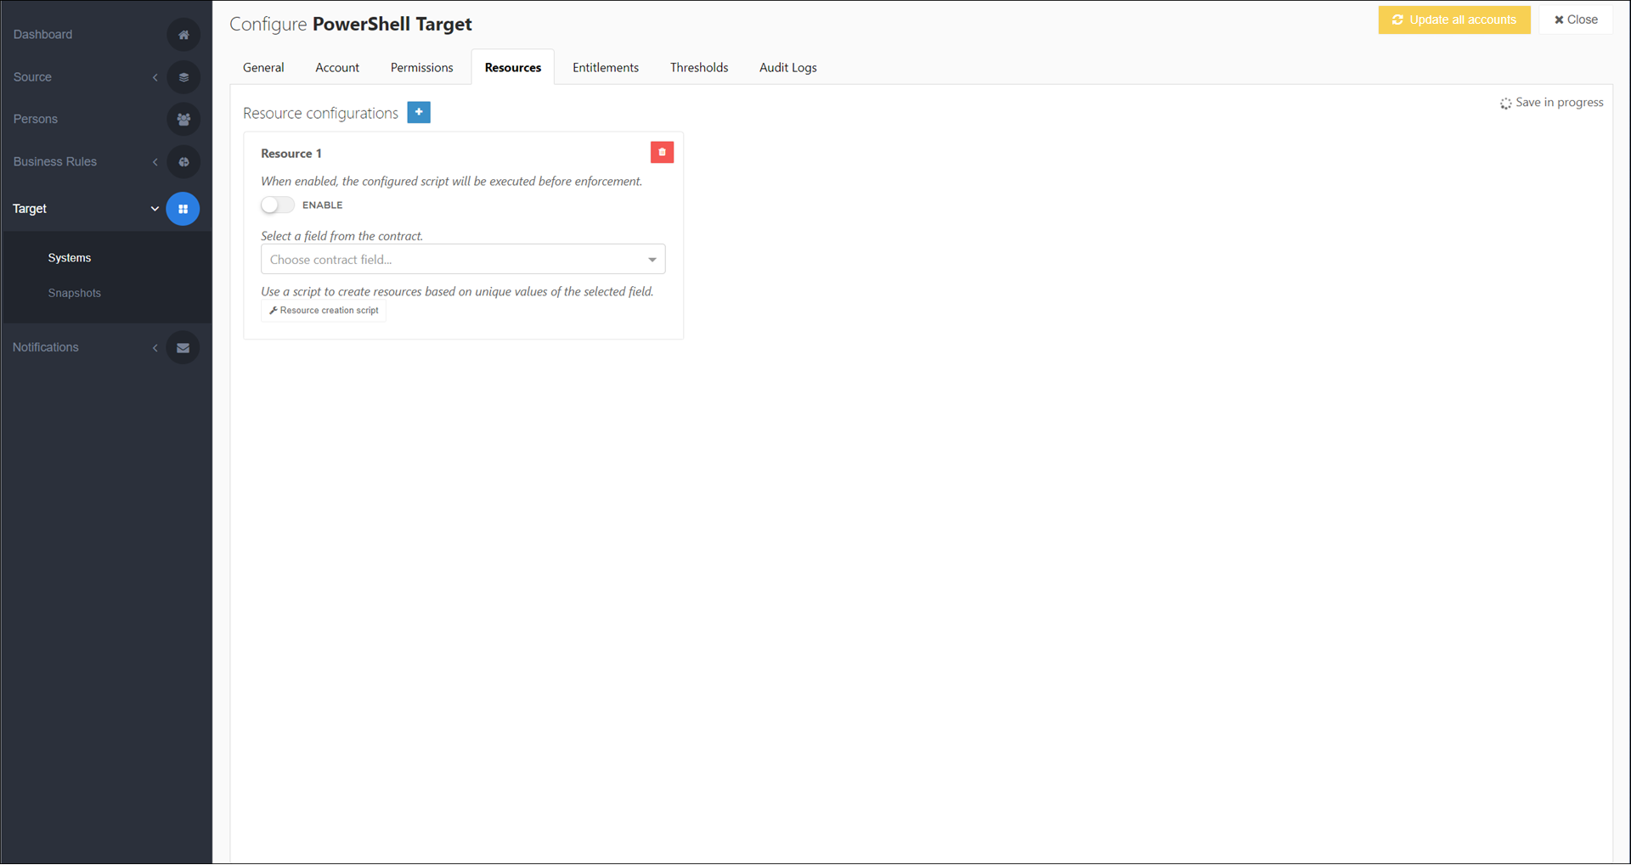Open the Choose contract field dropdown

point(463,260)
